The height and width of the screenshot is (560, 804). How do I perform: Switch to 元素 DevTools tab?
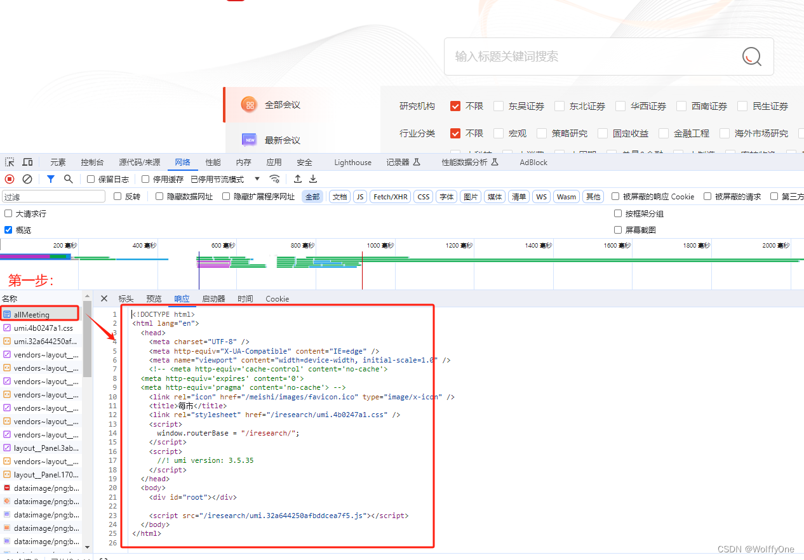[58, 163]
